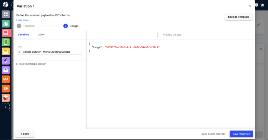Close the Variation 1 dialog
This screenshot has width=268, height=140.
250,6
